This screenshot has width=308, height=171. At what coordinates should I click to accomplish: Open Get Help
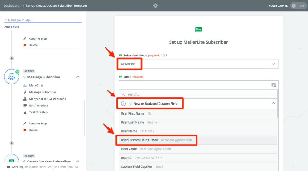pyautogui.click(x=17, y=167)
